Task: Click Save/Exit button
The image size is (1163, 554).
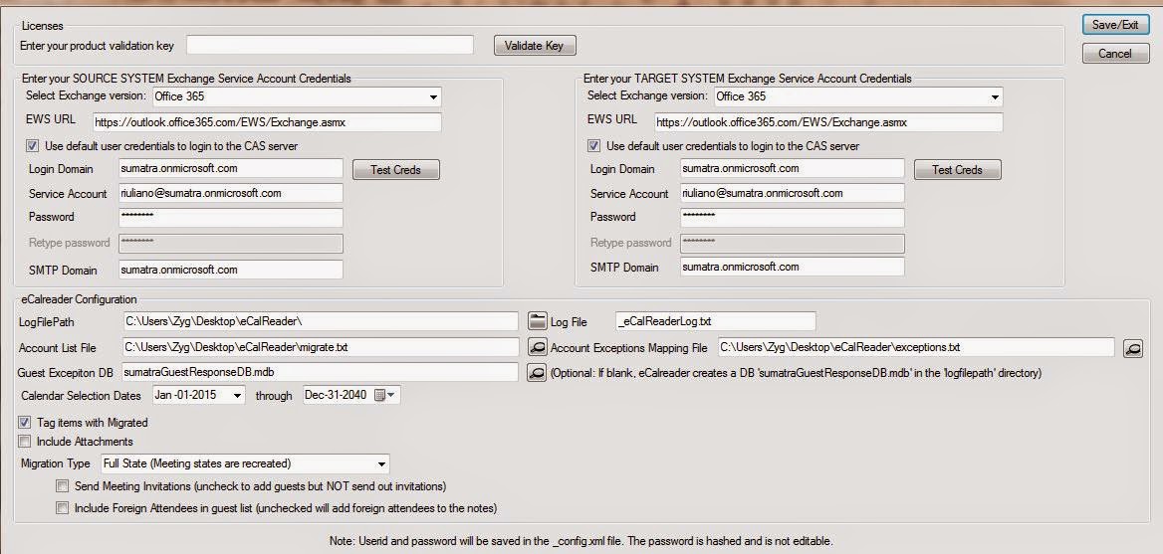Action: pos(1115,25)
